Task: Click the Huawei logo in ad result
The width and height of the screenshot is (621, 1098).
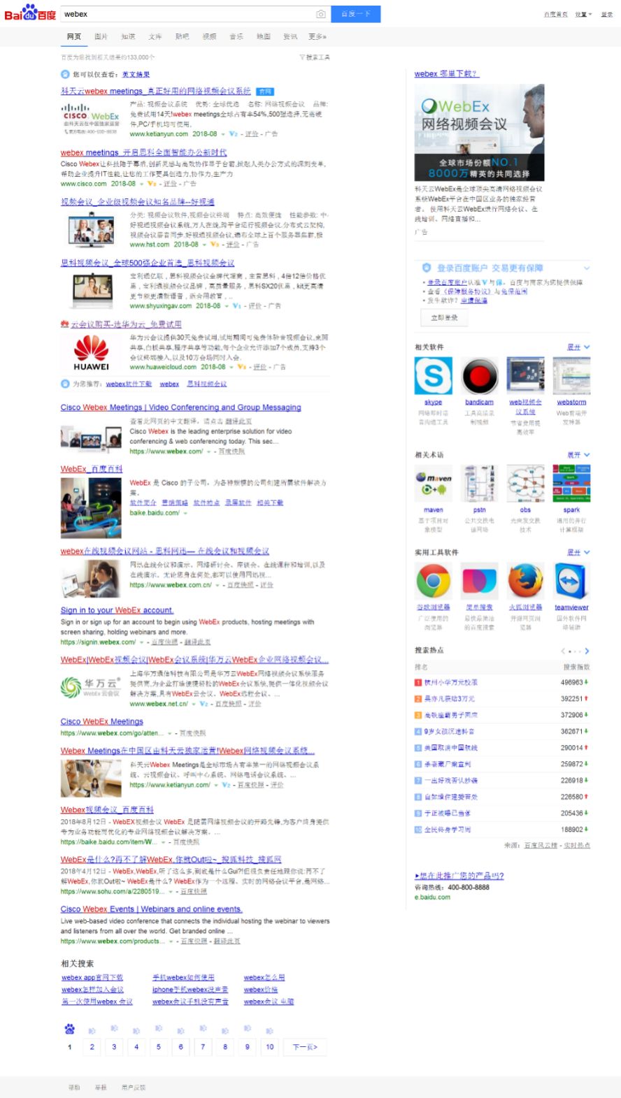Action: pos(91,352)
